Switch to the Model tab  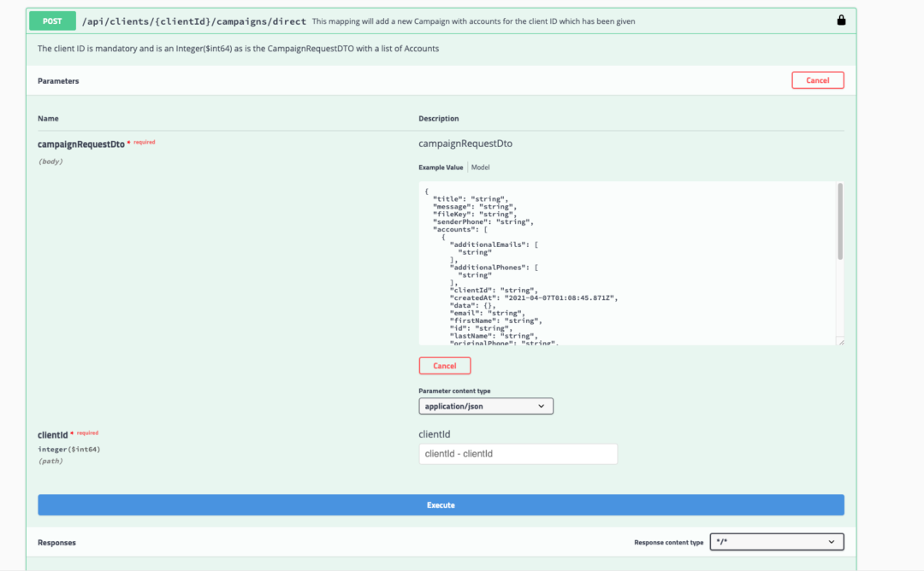click(480, 167)
